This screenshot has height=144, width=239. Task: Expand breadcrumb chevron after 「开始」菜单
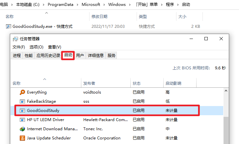click(x=162, y=5)
